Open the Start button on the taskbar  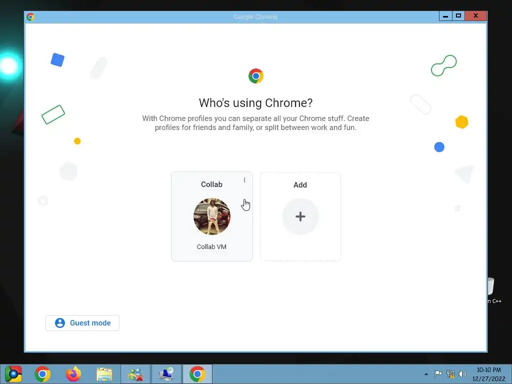(13, 374)
